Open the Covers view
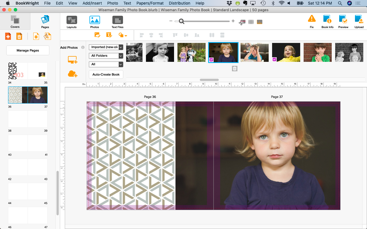 (15, 21)
